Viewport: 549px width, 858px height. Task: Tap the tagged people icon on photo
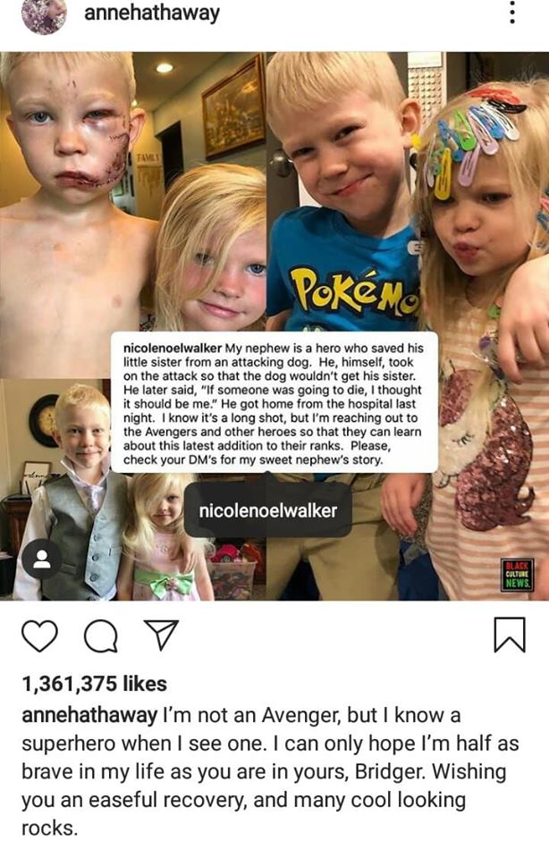[x=42, y=559]
